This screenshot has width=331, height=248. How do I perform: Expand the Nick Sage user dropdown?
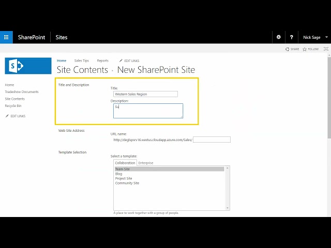[x=326, y=37]
